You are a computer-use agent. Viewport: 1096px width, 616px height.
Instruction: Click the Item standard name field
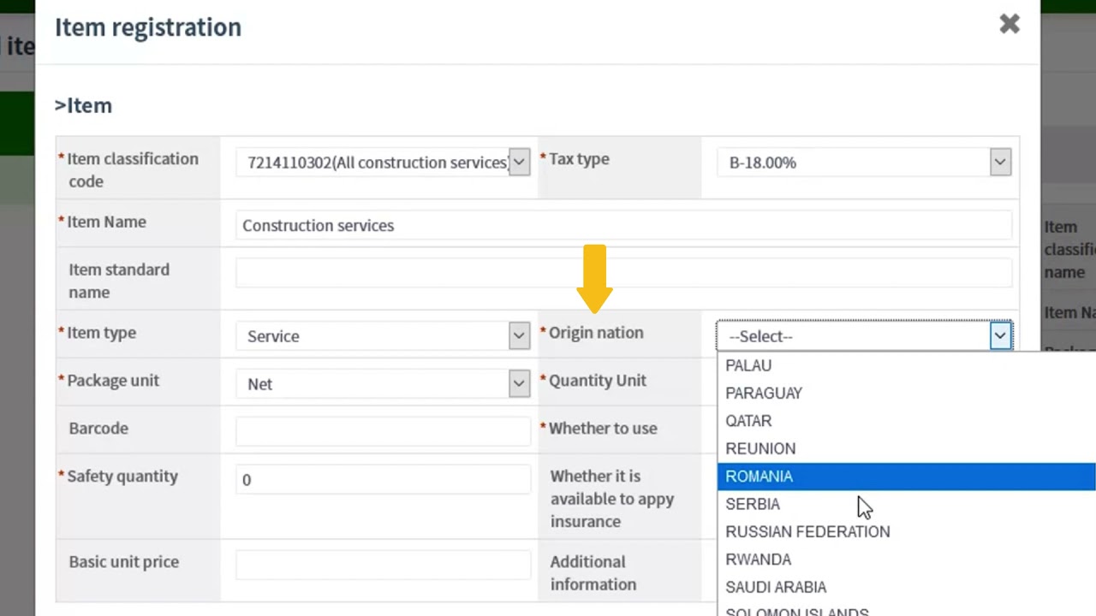623,273
